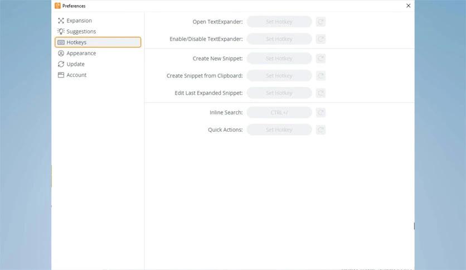Show the Account preferences
The image size is (466, 270).
tap(76, 75)
